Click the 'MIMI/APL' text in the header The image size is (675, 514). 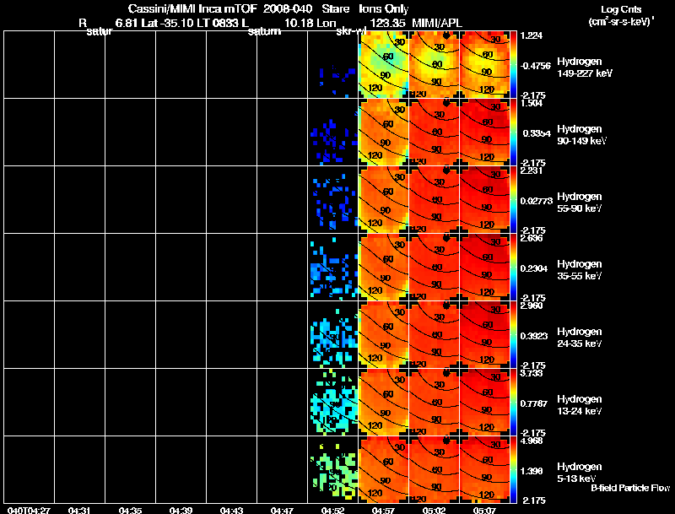(437, 23)
